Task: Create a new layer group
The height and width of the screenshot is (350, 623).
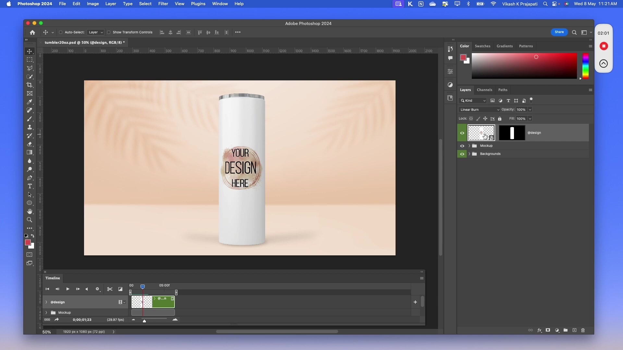Action: (x=566, y=330)
